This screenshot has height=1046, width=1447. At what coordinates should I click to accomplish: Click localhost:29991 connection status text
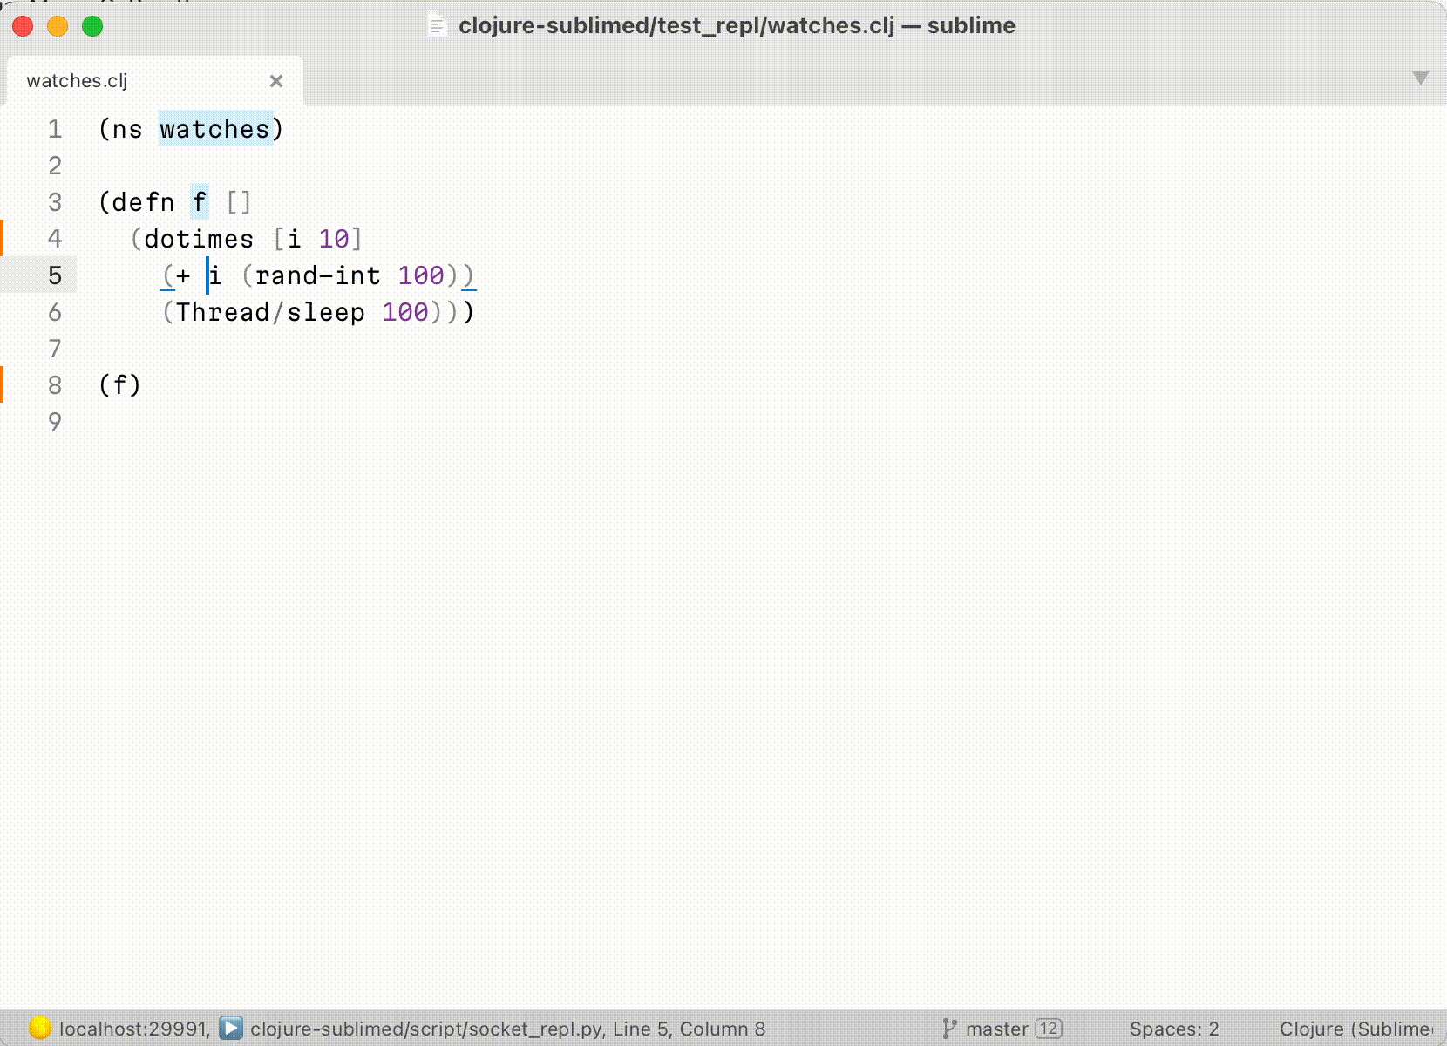click(x=134, y=1029)
